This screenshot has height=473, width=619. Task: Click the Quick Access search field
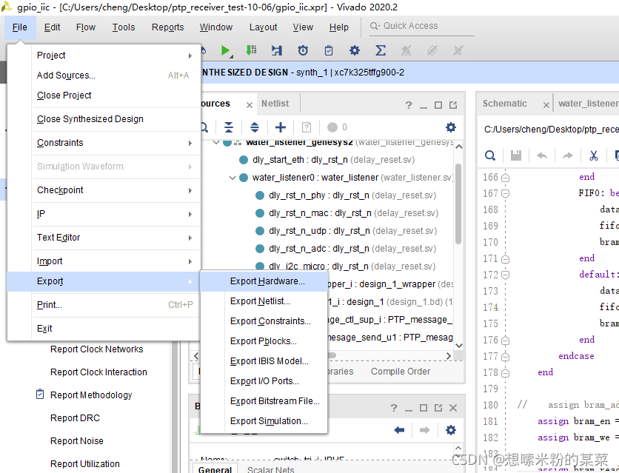tap(421, 26)
